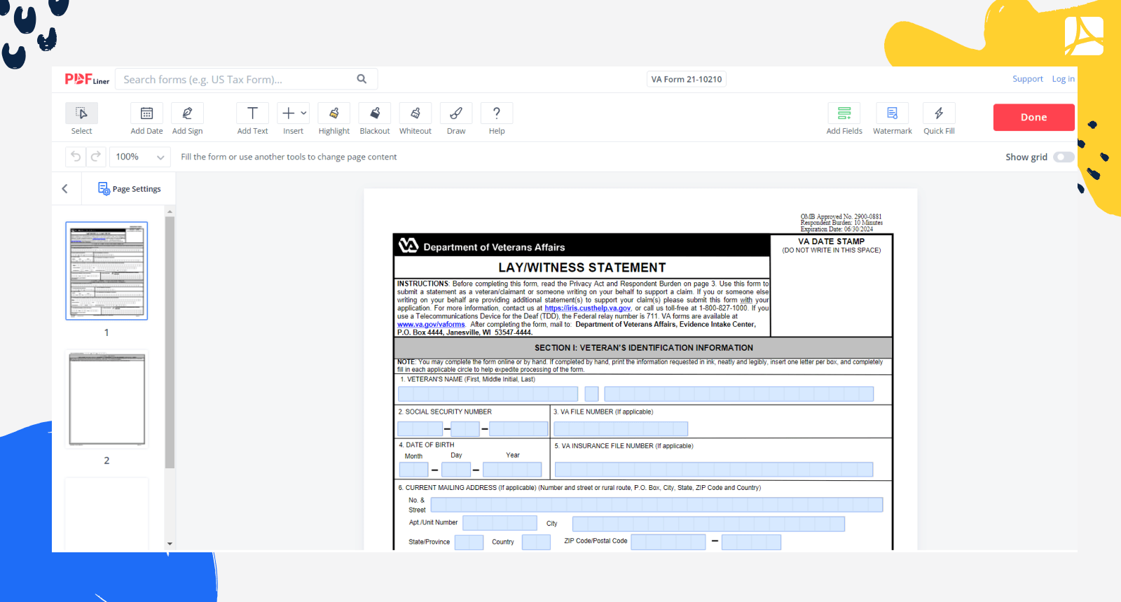The height and width of the screenshot is (602, 1121).
Task: Click the Log in link
Action: pos(1063,79)
